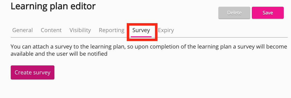The width and height of the screenshot is (291, 98).
Task: View the plan's Content section
Action: (51, 30)
